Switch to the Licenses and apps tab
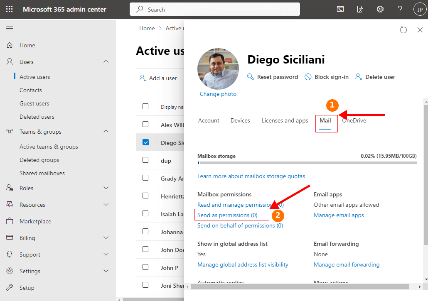Screen dimensions: 428x301 point(285,120)
